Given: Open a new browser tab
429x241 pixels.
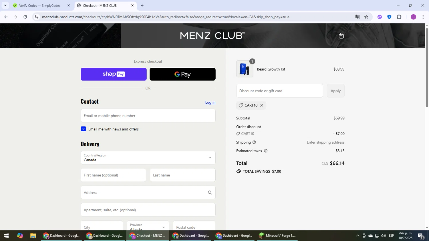Looking at the screenshot, I should pos(142,5).
